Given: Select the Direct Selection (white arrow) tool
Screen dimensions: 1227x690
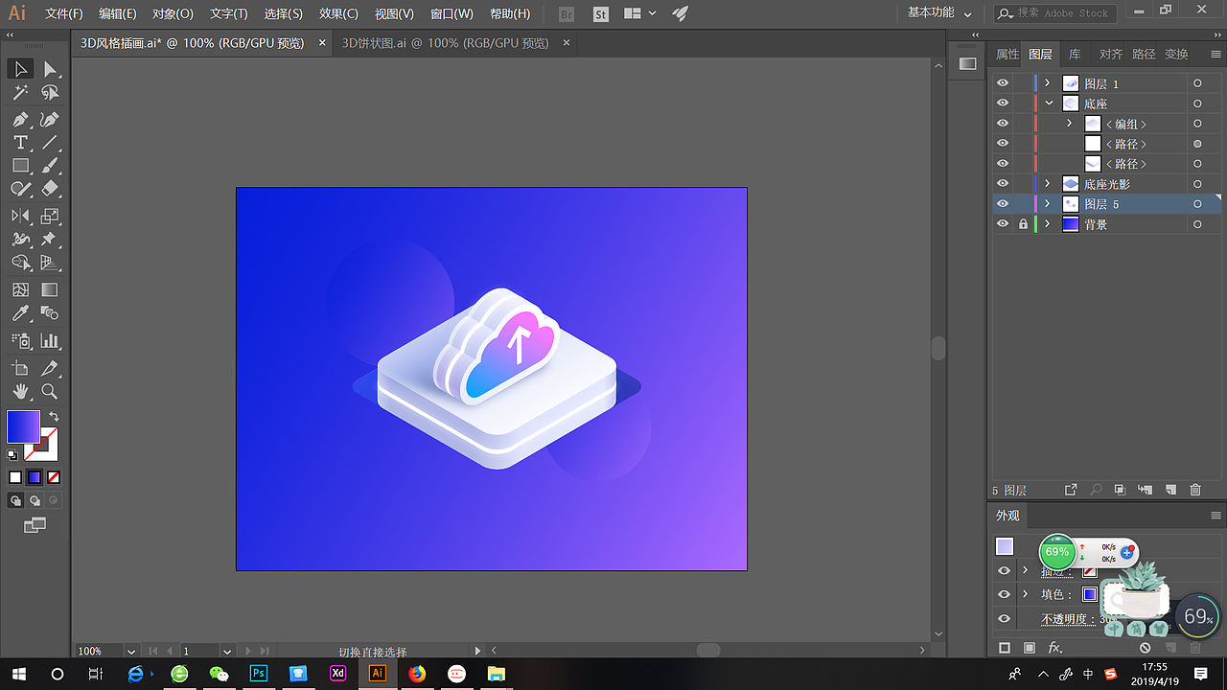Looking at the screenshot, I should coord(50,69).
